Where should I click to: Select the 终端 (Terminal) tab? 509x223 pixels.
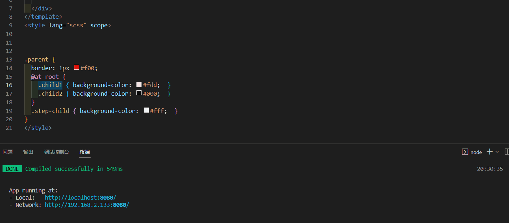click(x=84, y=152)
